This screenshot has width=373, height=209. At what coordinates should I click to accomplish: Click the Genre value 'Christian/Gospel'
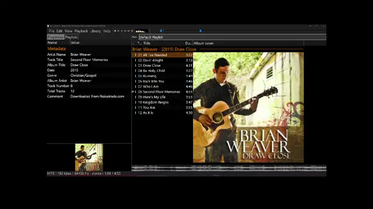(83, 75)
